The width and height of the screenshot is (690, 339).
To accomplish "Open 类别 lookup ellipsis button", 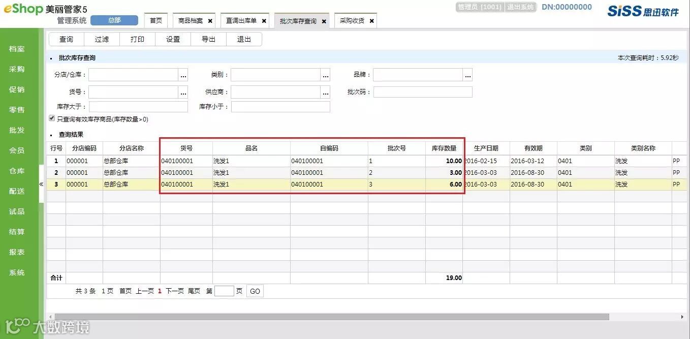I will pos(326,75).
